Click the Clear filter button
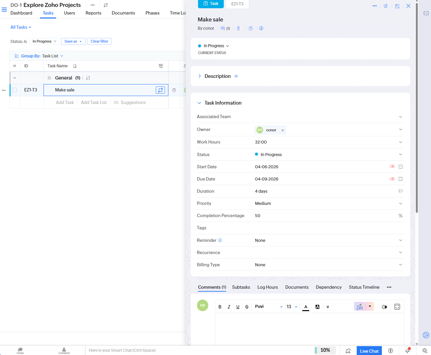 point(99,41)
